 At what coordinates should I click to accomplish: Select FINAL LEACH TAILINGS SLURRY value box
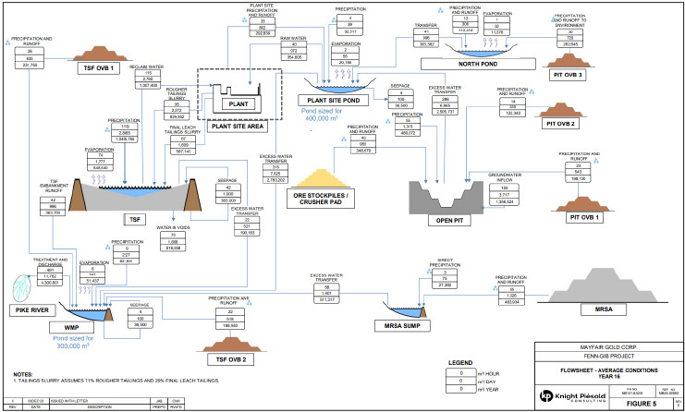(183, 145)
